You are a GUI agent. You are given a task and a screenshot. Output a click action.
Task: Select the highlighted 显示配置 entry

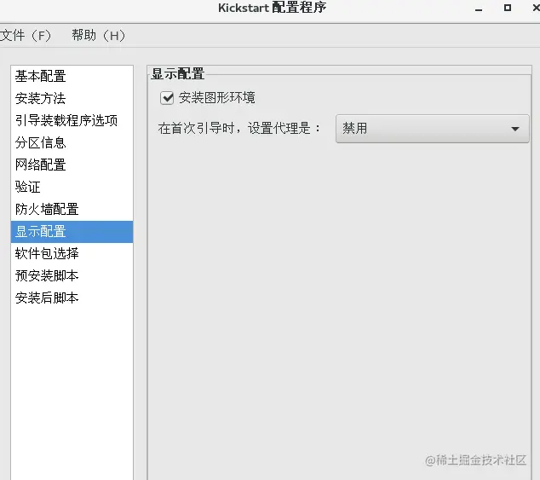(x=72, y=232)
